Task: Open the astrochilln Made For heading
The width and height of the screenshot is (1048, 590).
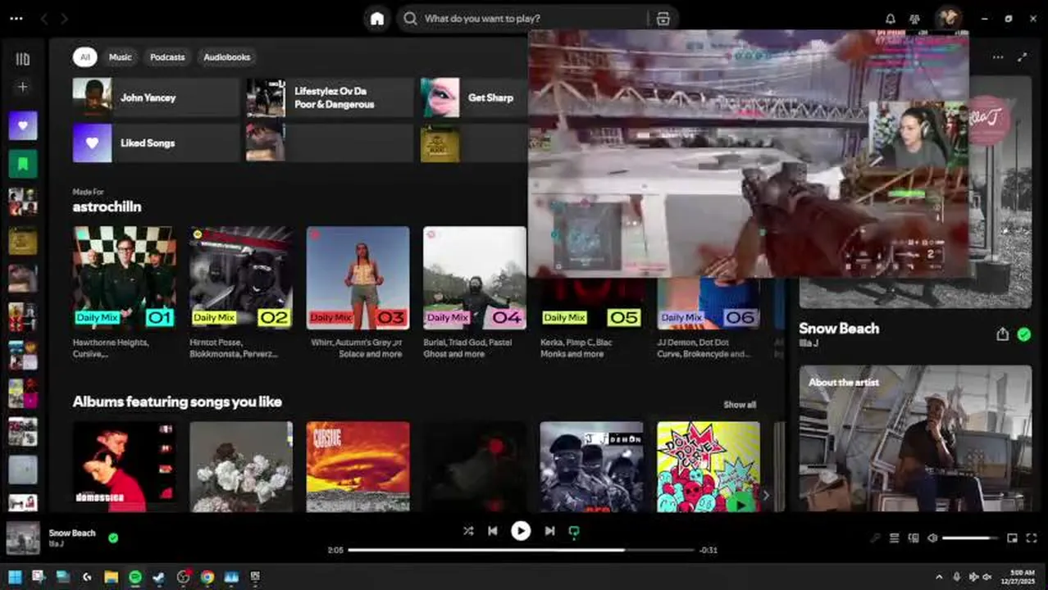Action: click(x=107, y=207)
